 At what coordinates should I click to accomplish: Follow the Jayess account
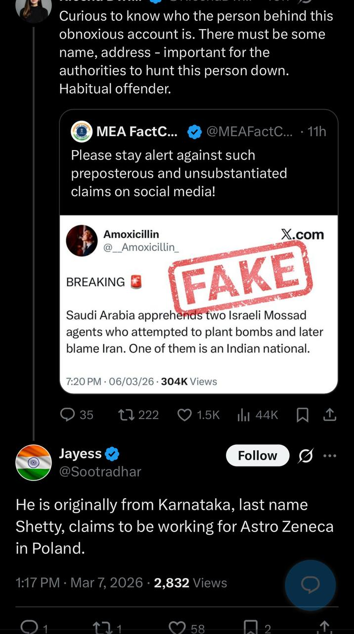(x=257, y=456)
